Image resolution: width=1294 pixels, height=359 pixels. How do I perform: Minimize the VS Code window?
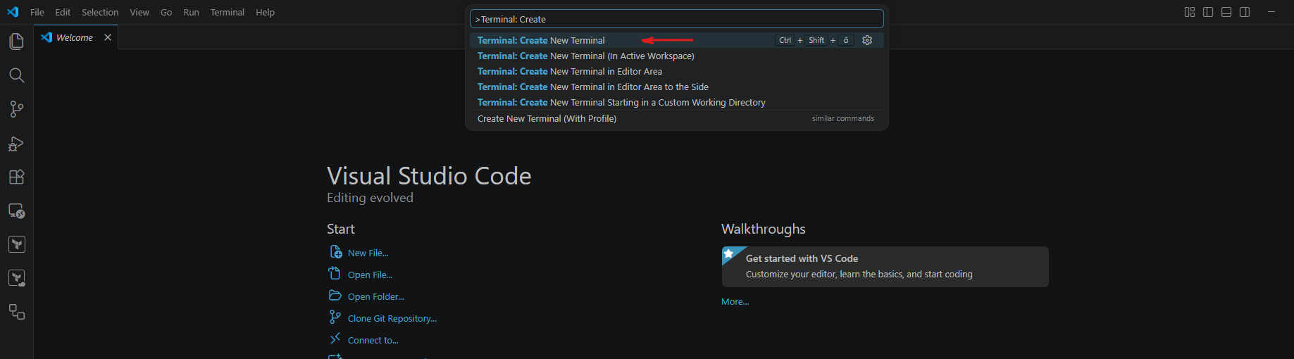(1271, 12)
